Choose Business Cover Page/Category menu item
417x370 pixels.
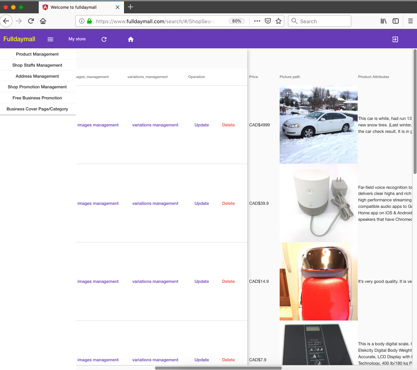pyautogui.click(x=37, y=109)
